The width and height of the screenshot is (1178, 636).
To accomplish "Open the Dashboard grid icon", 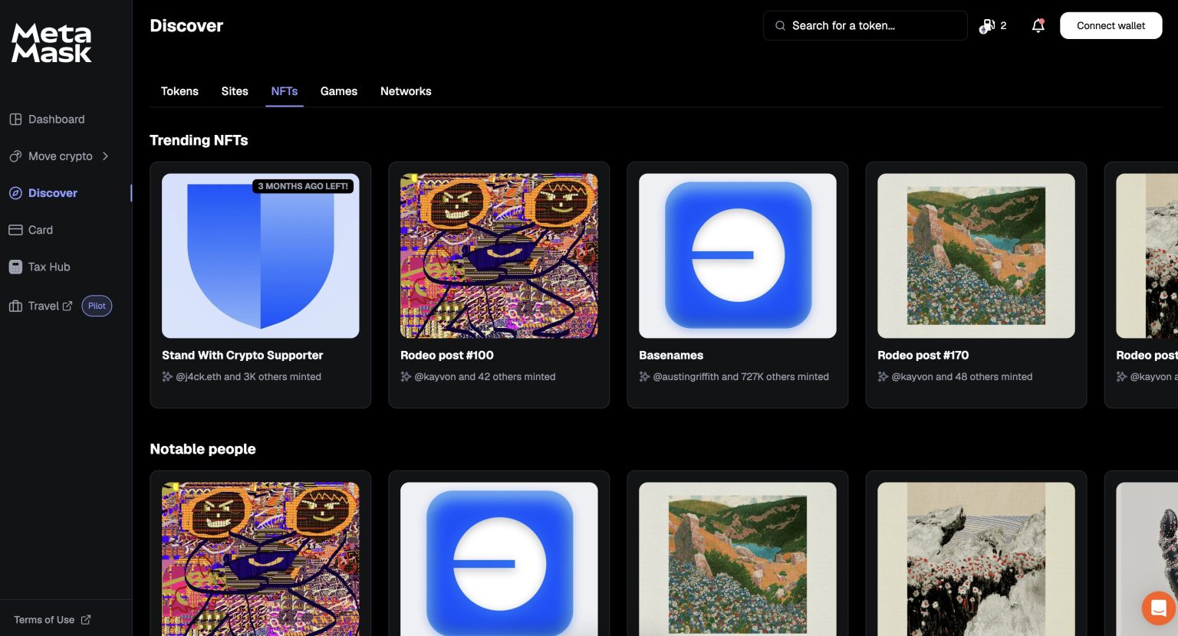I will pyautogui.click(x=15, y=120).
